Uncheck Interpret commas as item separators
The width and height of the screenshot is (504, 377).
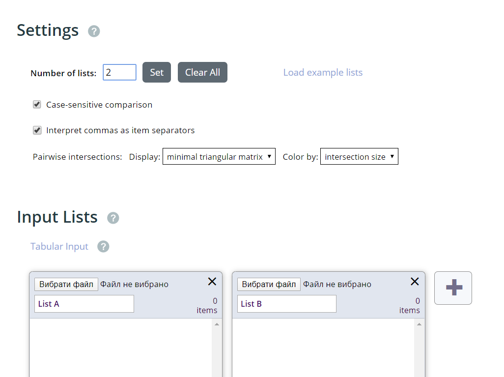point(37,130)
